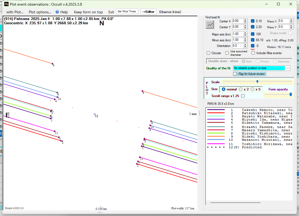
Task: Click the →Editor button
Action: (148, 12)
